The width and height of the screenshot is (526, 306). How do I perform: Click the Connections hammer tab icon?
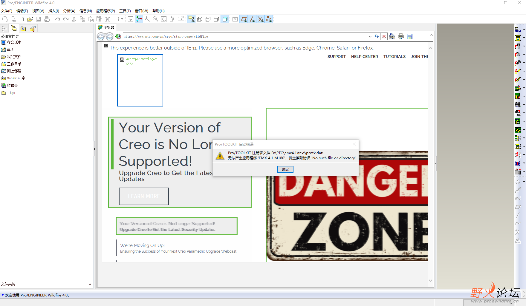click(33, 29)
